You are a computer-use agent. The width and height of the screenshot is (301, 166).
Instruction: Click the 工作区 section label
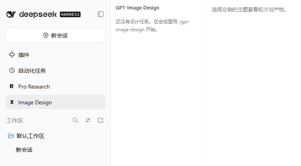point(15,121)
